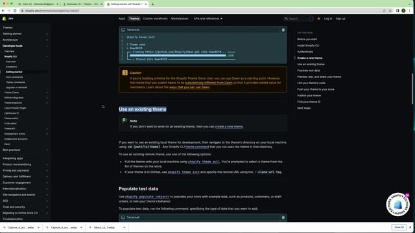Bookmark this page with the star icon

(390, 11)
